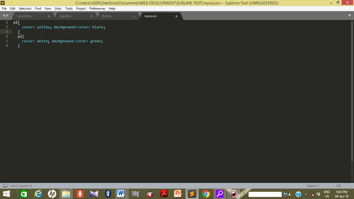Open the Goto menu
This screenshot has height=199, width=354.
pos(58,9)
